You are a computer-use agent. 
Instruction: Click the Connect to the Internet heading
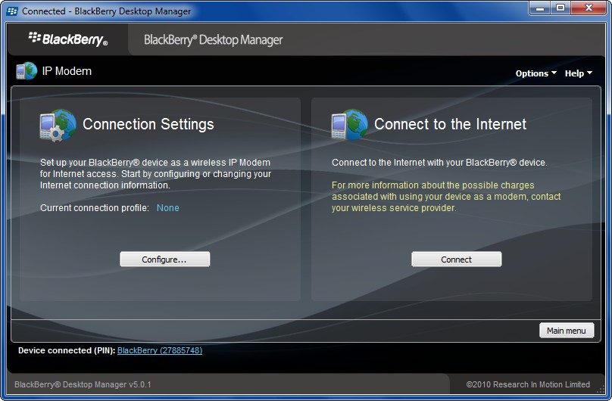pyautogui.click(x=450, y=124)
